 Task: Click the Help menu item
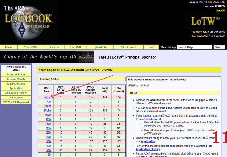point(151,47)
